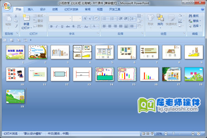Toggle Strikethrough formatting
The width and height of the screenshot is (207, 138).
coord(68,27)
